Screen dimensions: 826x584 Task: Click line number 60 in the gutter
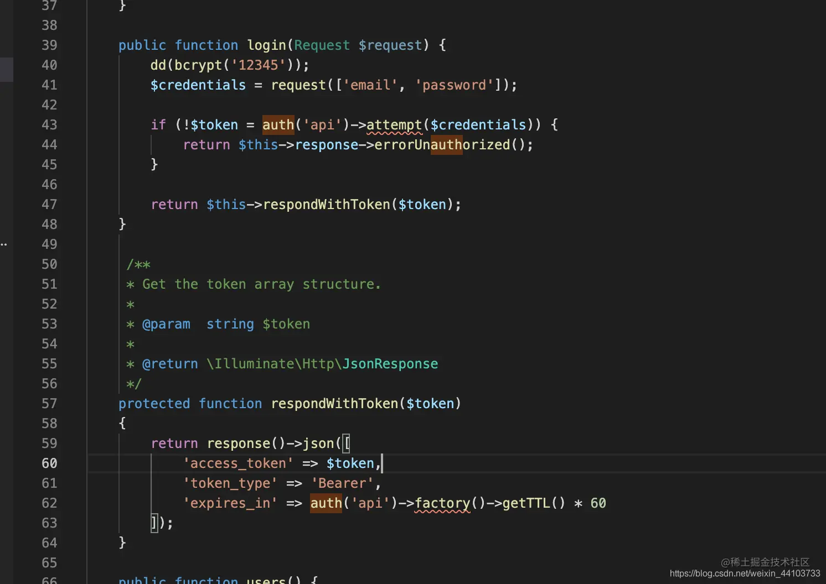pyautogui.click(x=49, y=463)
